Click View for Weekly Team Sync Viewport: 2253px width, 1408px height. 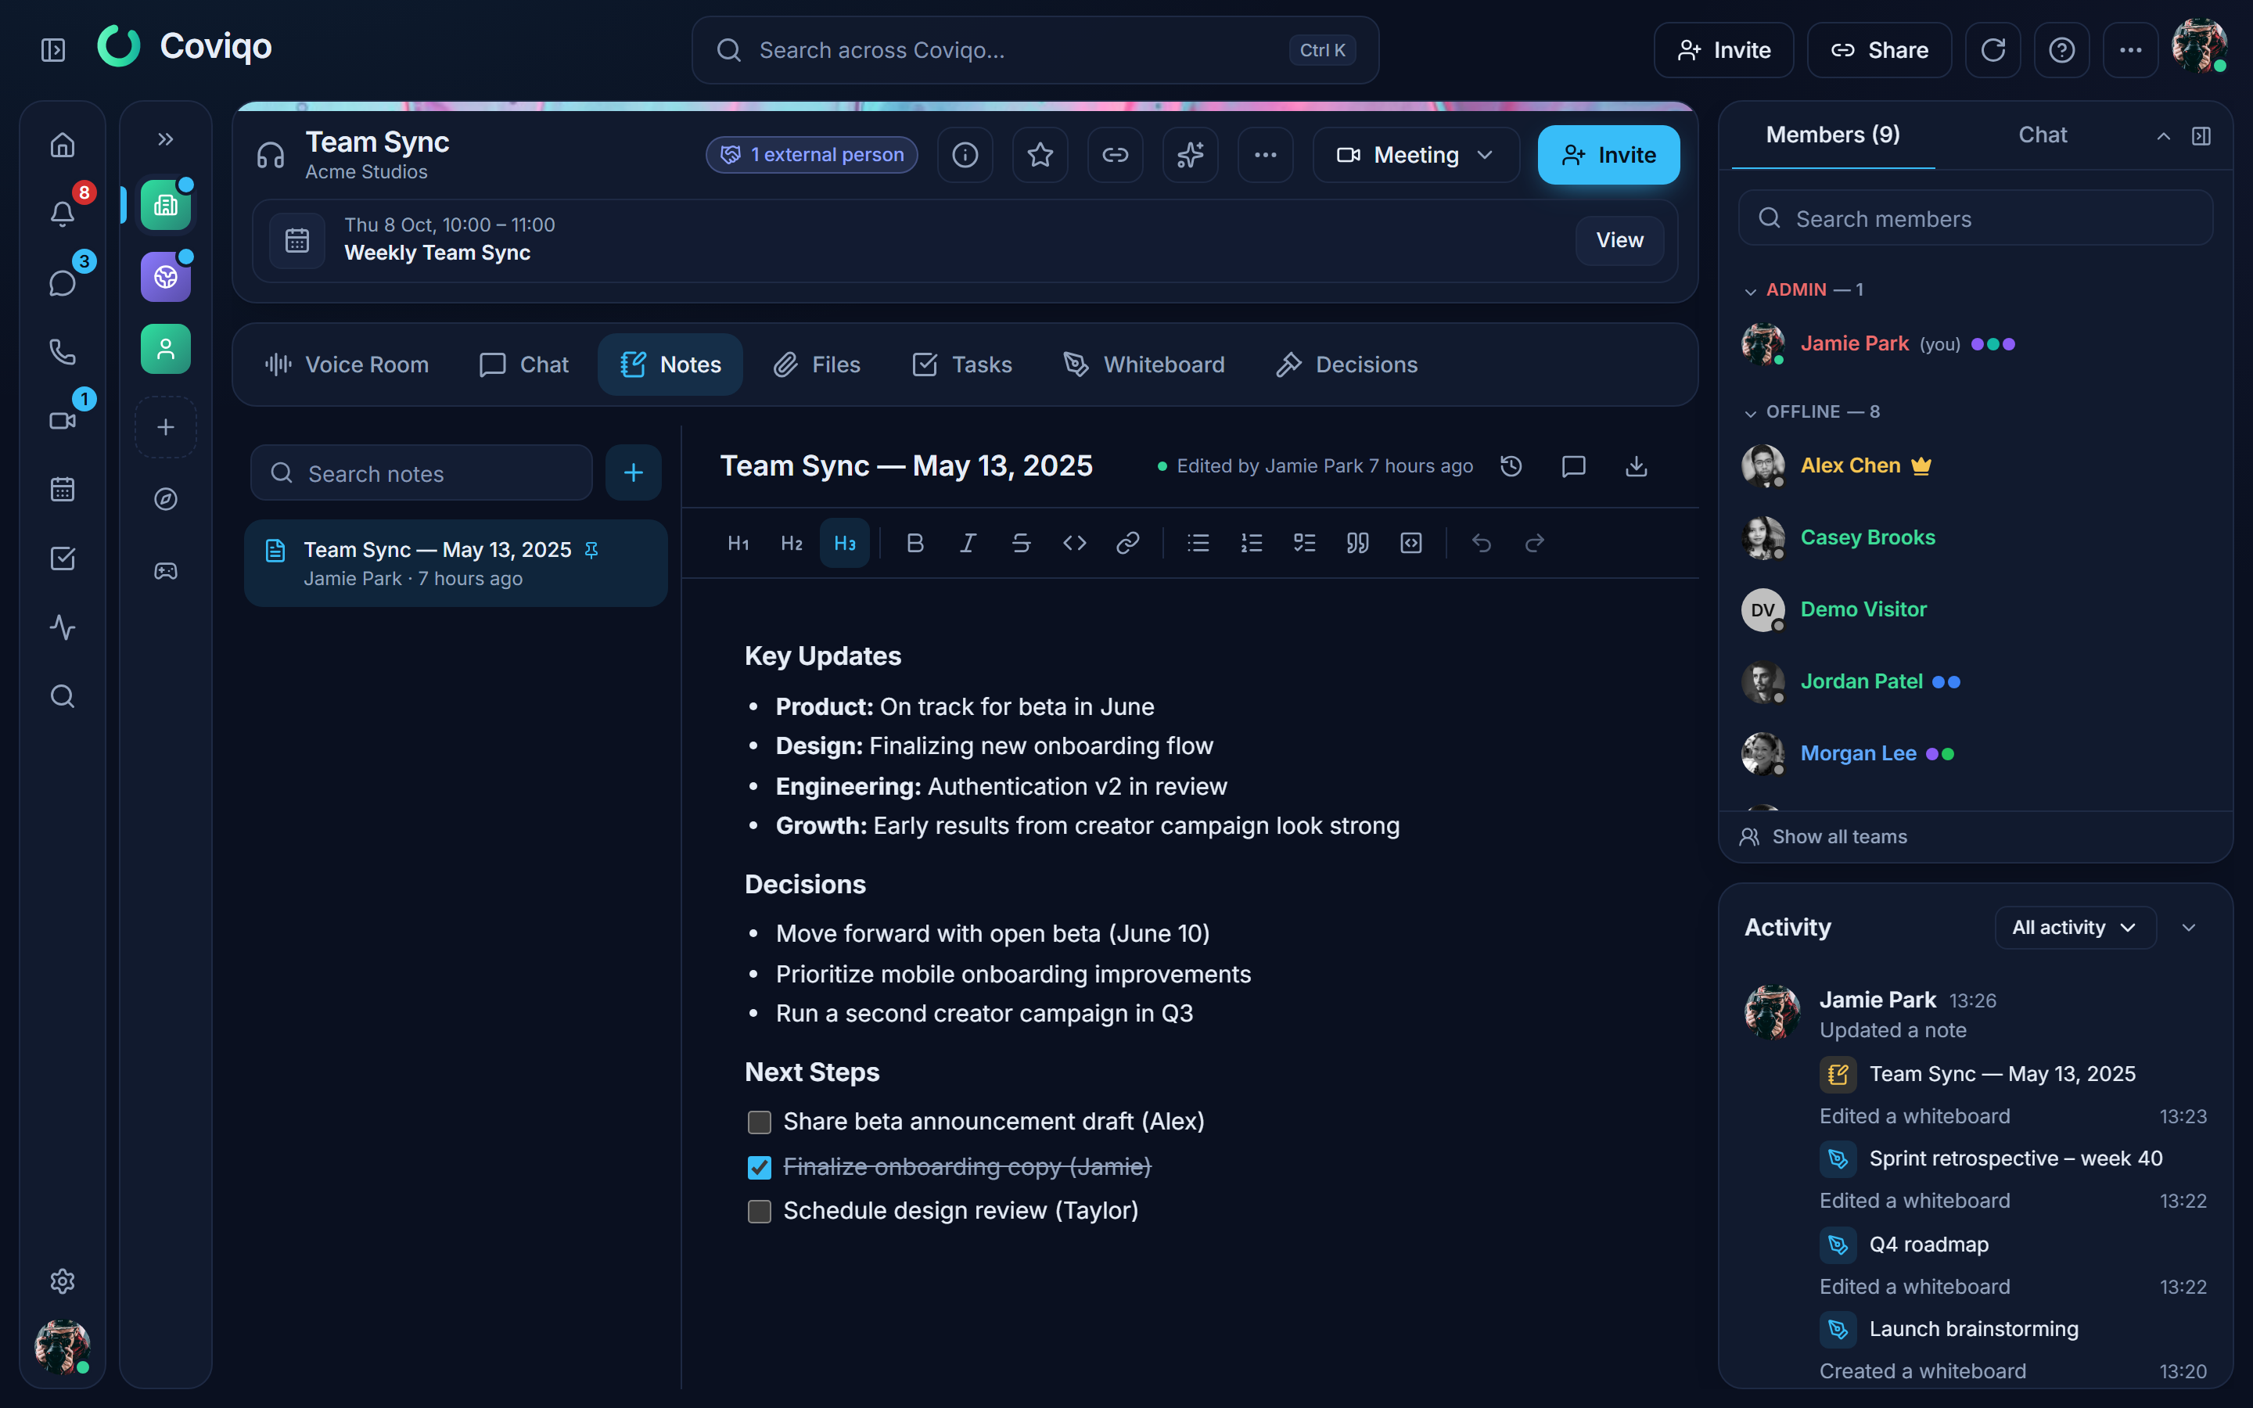click(x=1619, y=240)
